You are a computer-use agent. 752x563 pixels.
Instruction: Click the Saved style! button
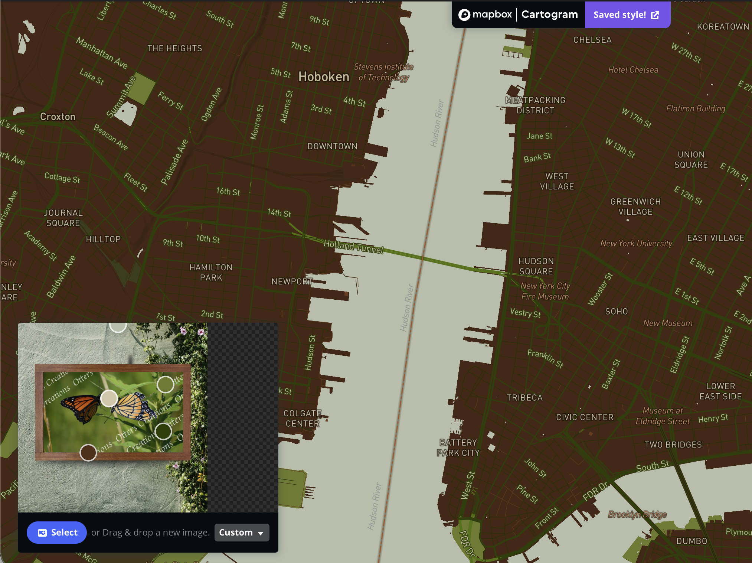tap(627, 15)
